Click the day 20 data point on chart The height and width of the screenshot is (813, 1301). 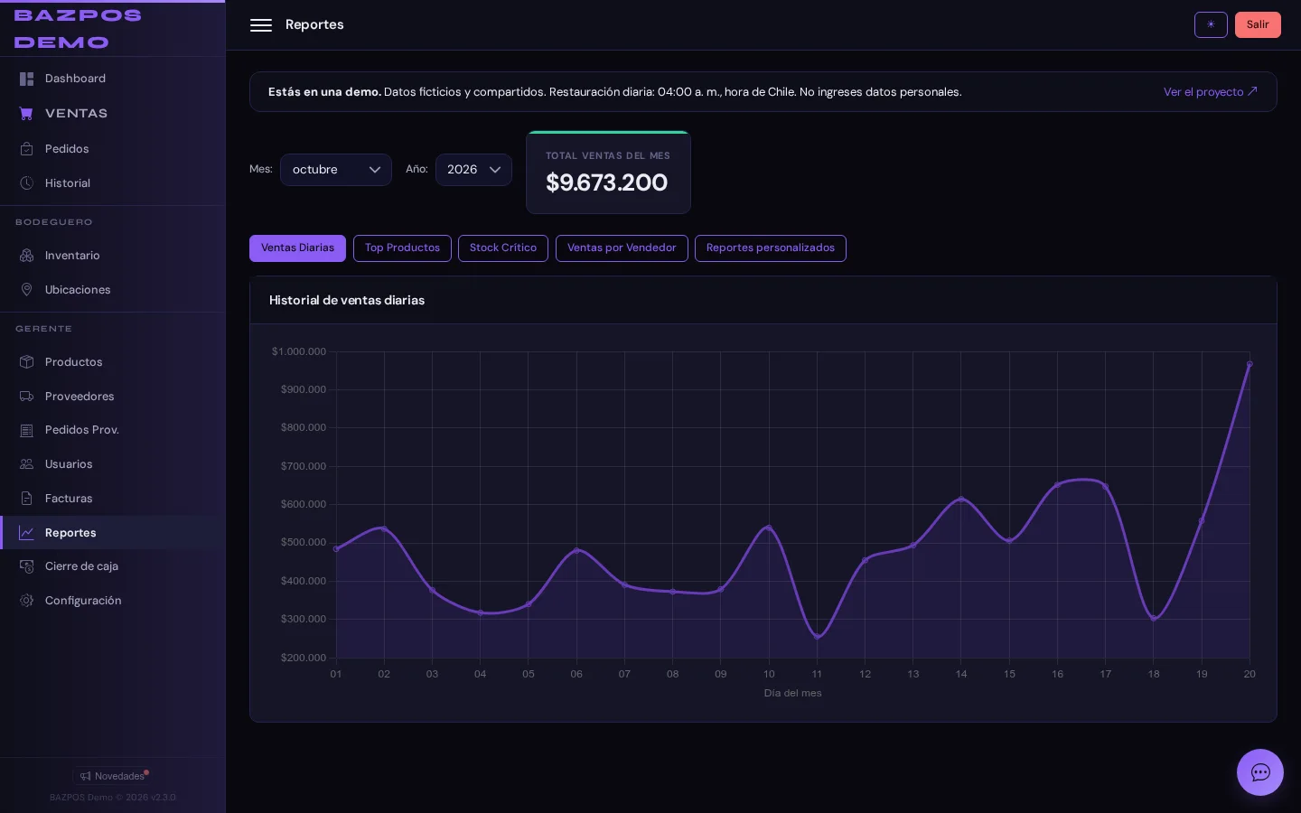click(1250, 364)
